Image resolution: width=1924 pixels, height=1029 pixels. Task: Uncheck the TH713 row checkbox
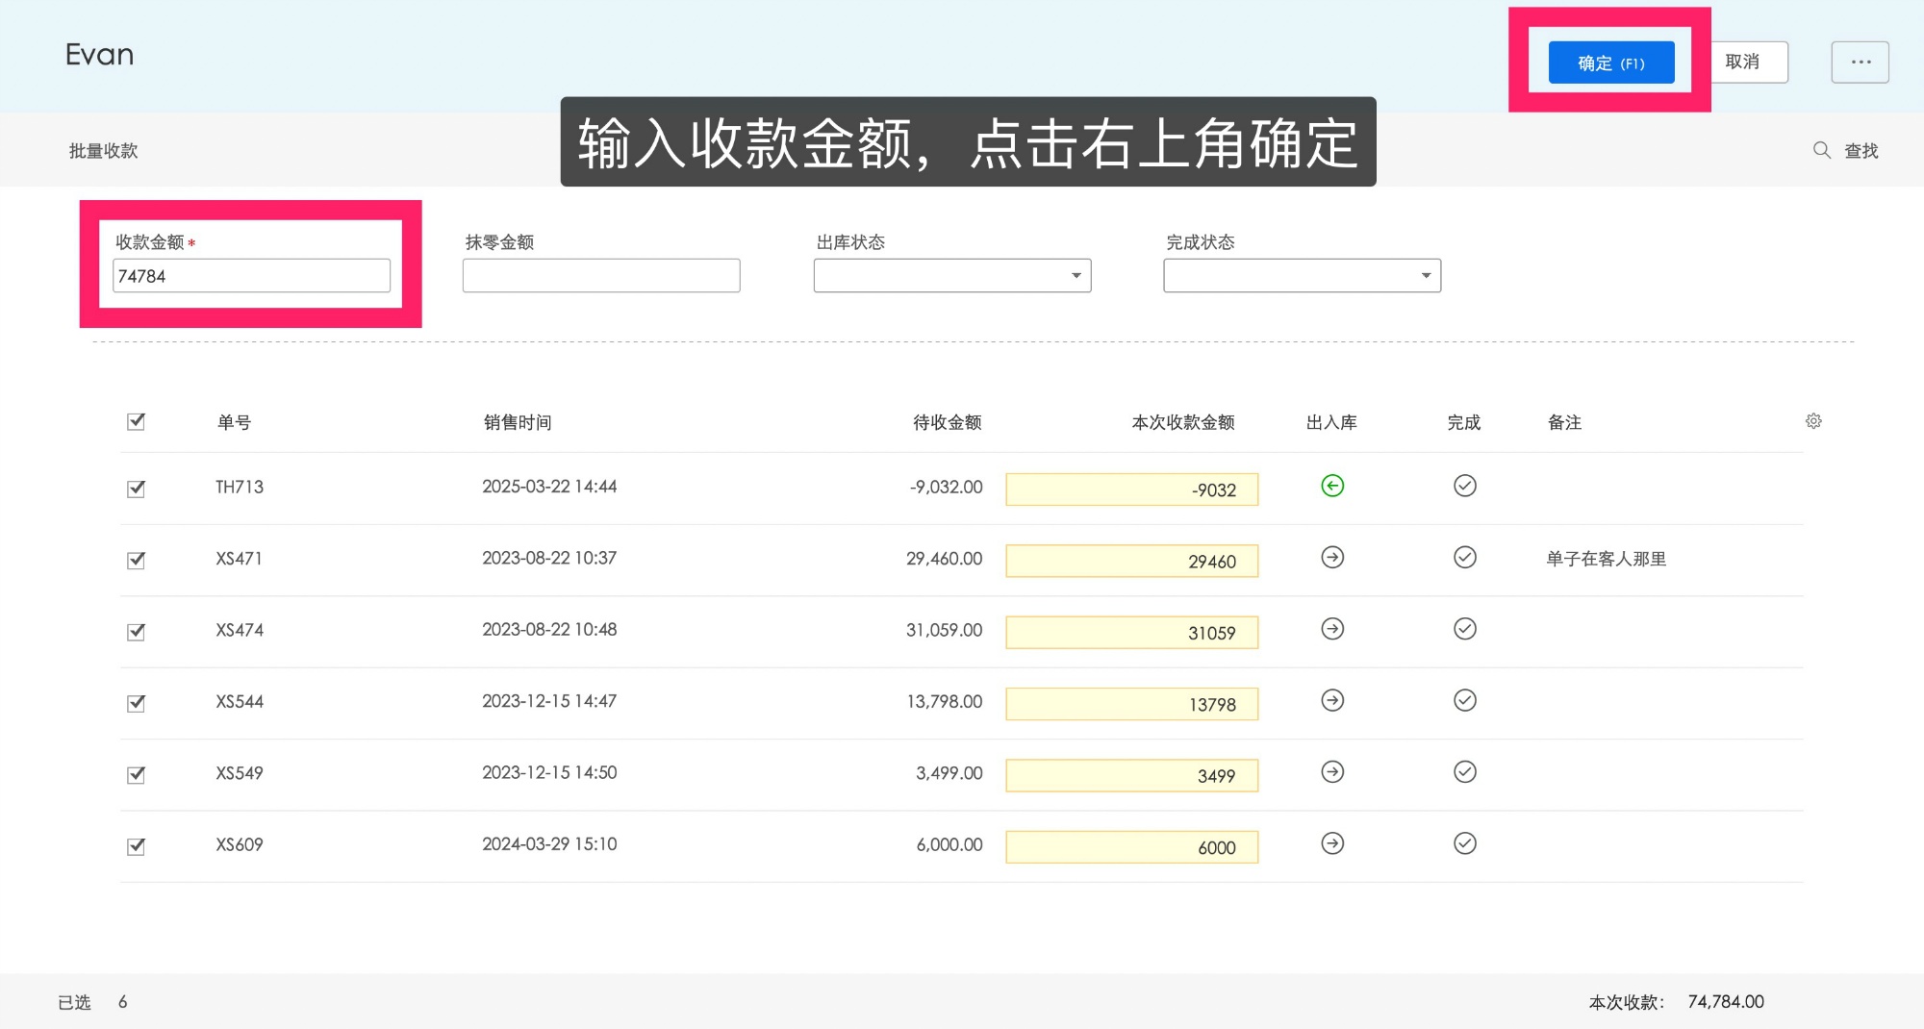(135, 487)
